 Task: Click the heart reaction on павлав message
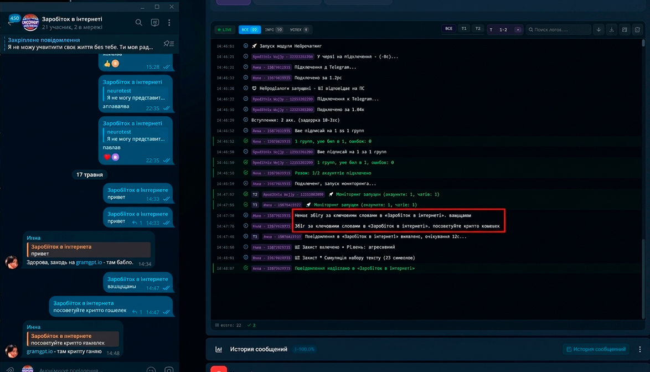pyautogui.click(x=107, y=157)
